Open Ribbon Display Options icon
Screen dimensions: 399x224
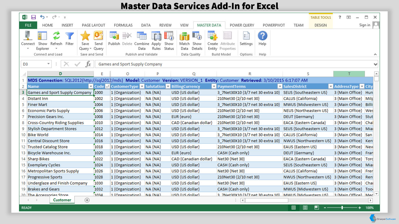tap(349, 17)
